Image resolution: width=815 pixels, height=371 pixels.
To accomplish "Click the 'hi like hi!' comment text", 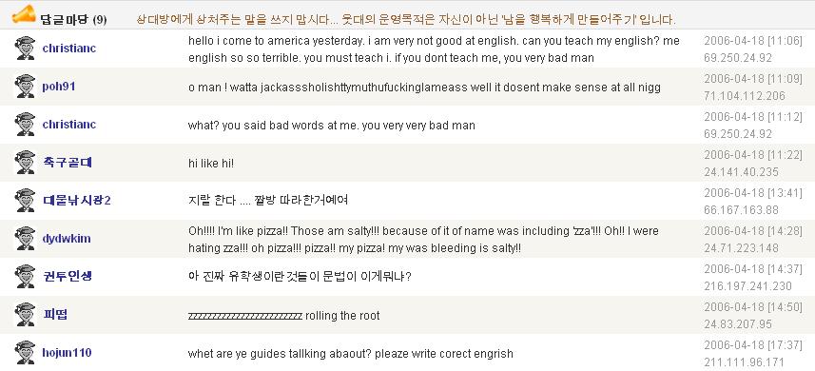I will point(211,164).
